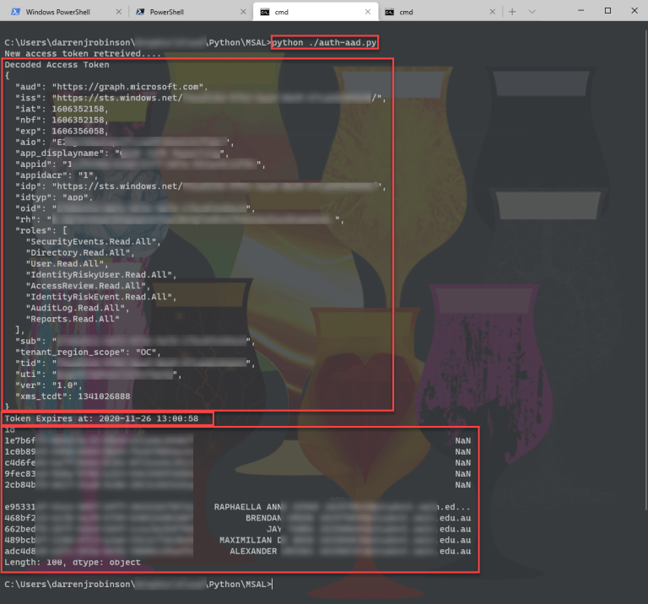
Task: Open a new terminal tab with plus
Action: 512,12
